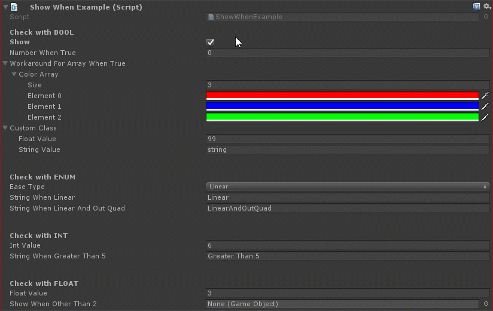Click the ShowWhenExample script file icon
Viewport: 493px width, 311px height.
click(x=211, y=17)
